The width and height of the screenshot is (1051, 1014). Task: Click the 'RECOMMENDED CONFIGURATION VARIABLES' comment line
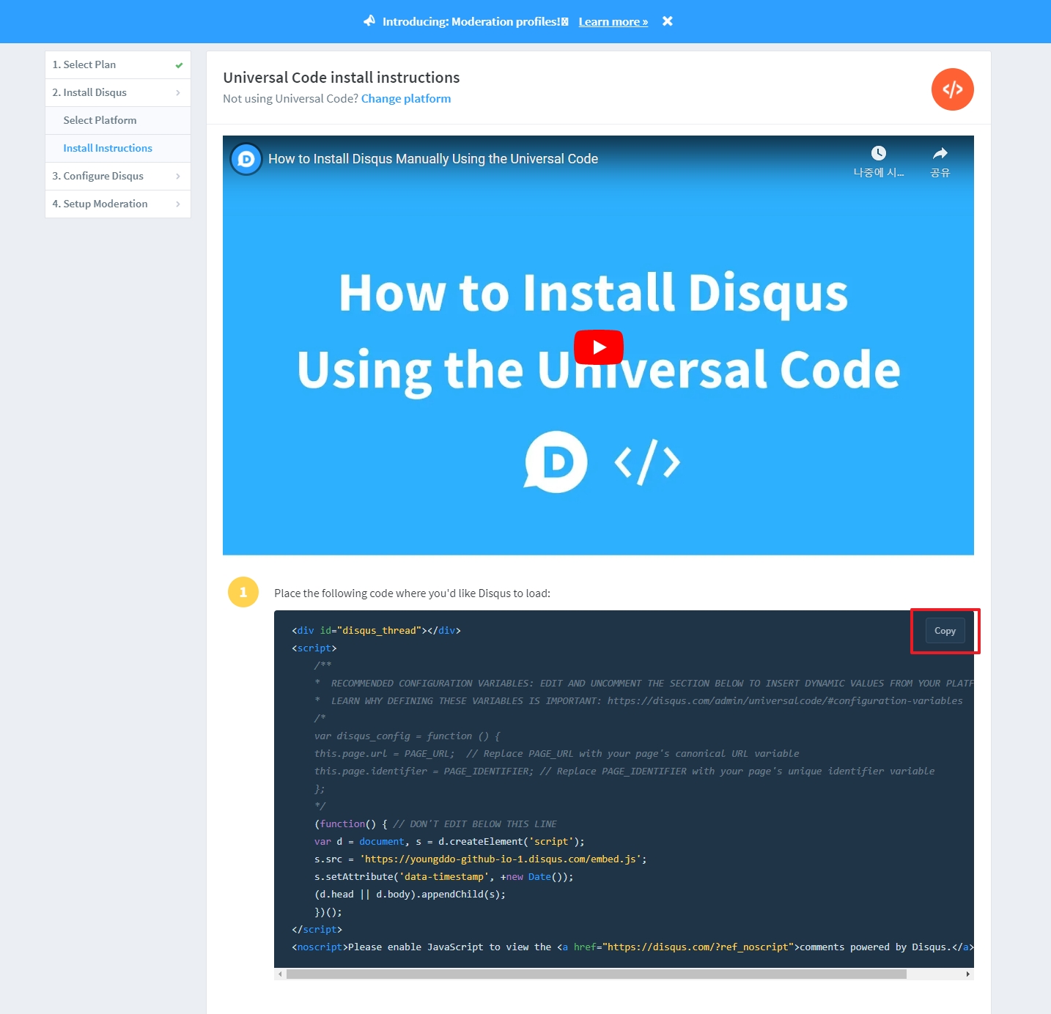[x=644, y=684]
